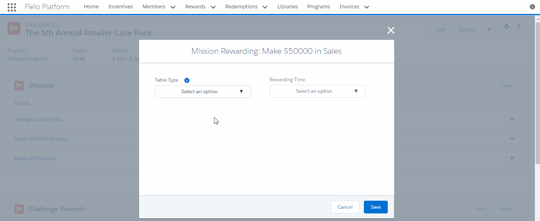
Task: Go to the Libraries tab
Action: pos(288,7)
